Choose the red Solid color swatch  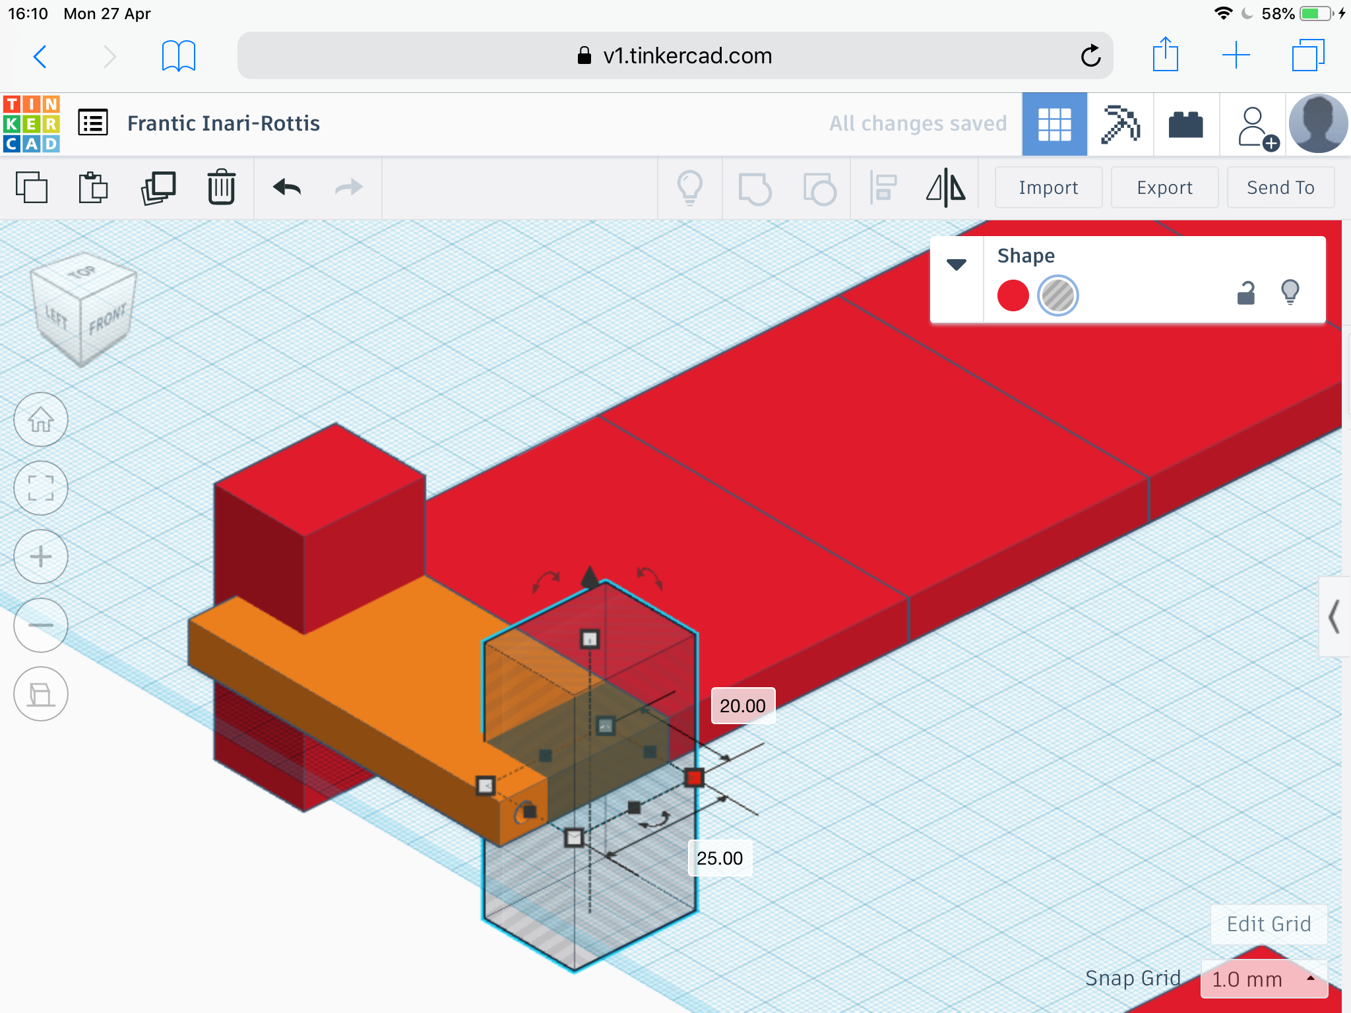click(x=1013, y=295)
